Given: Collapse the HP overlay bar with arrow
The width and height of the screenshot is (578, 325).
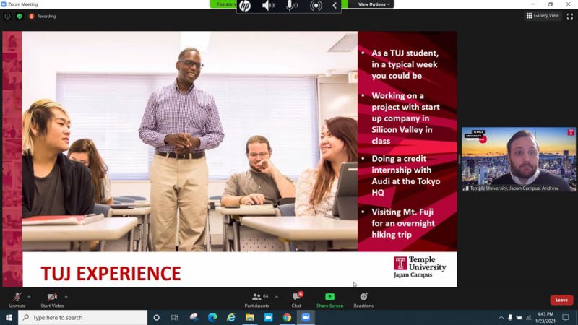Looking at the screenshot, I should click(335, 6).
